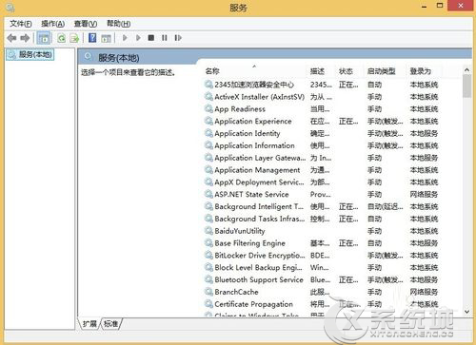Click gear icon beside BaiduYunUtility

(208, 231)
